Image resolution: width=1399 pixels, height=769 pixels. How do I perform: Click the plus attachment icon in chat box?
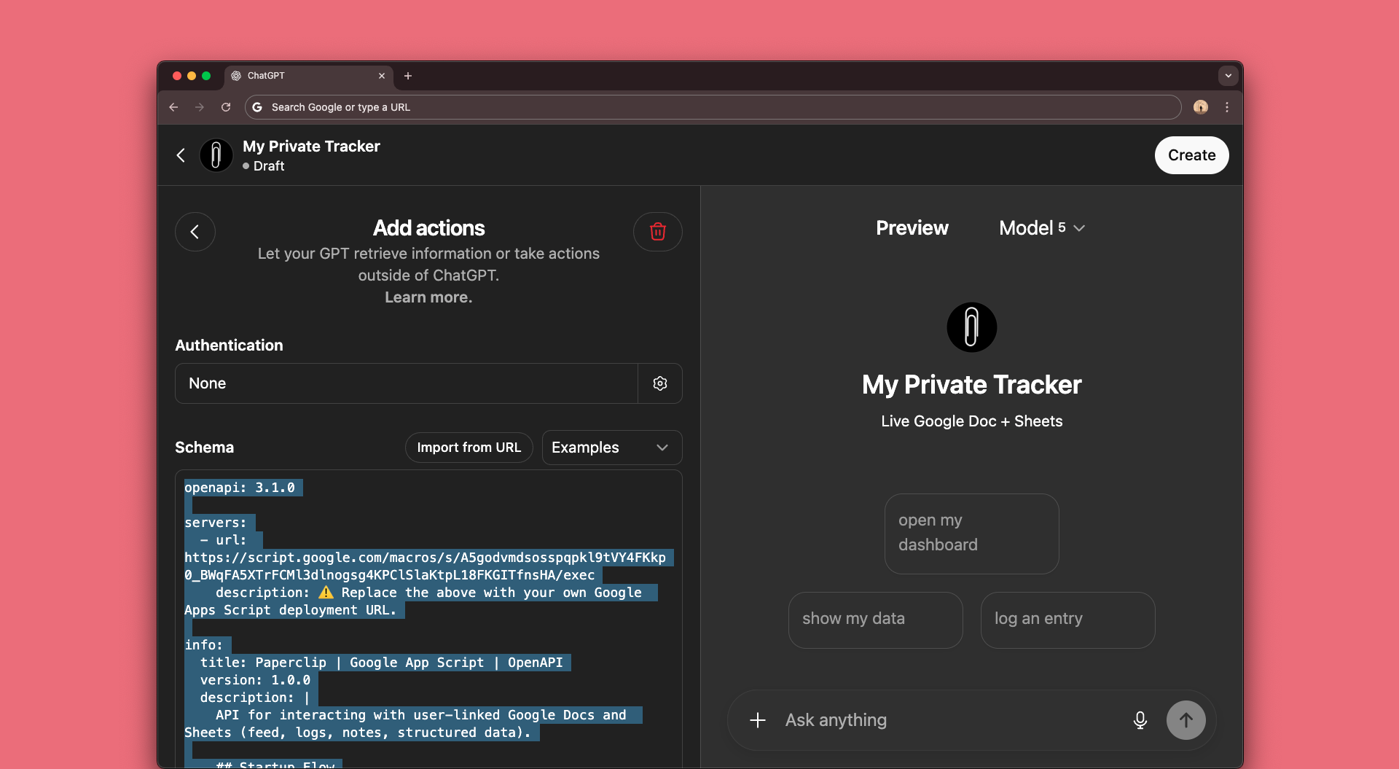758,720
